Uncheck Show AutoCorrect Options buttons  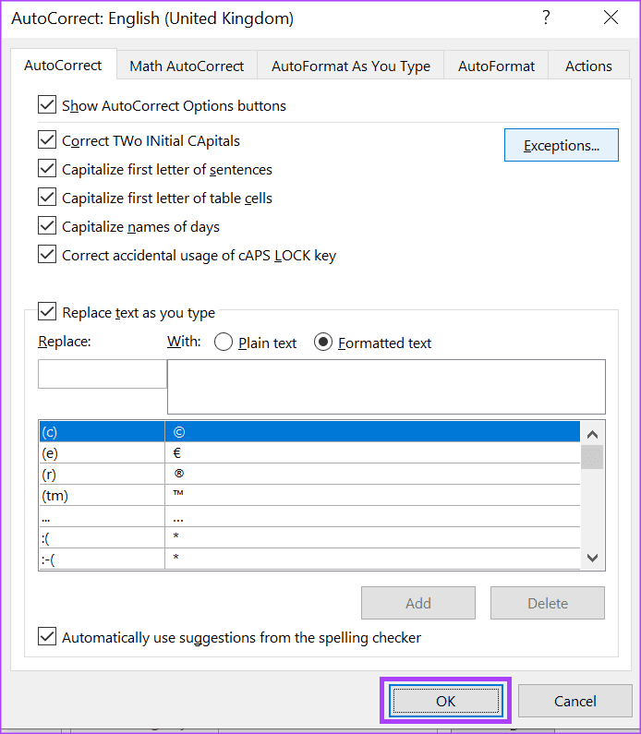tap(47, 105)
